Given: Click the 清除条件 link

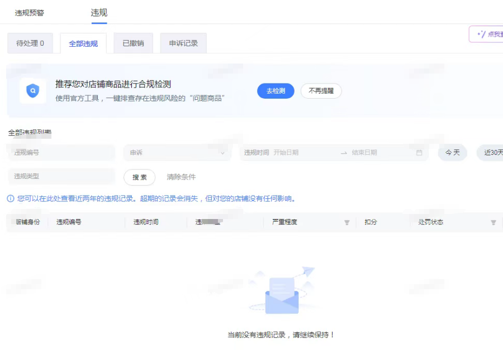Looking at the screenshot, I should (x=181, y=177).
